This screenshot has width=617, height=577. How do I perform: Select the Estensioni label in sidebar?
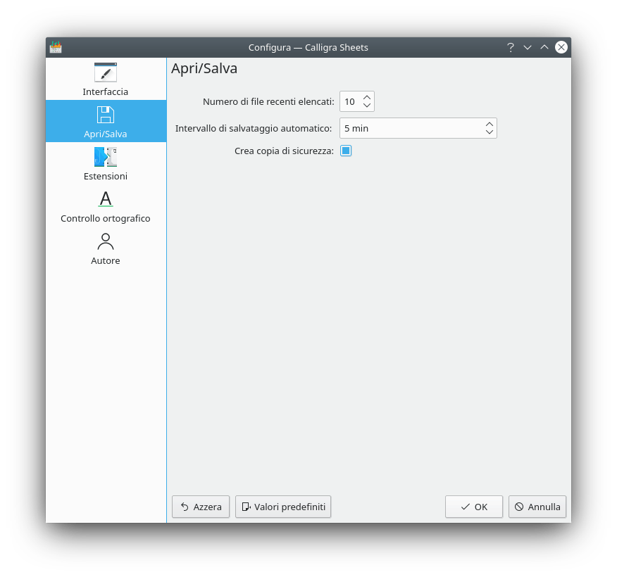106,176
